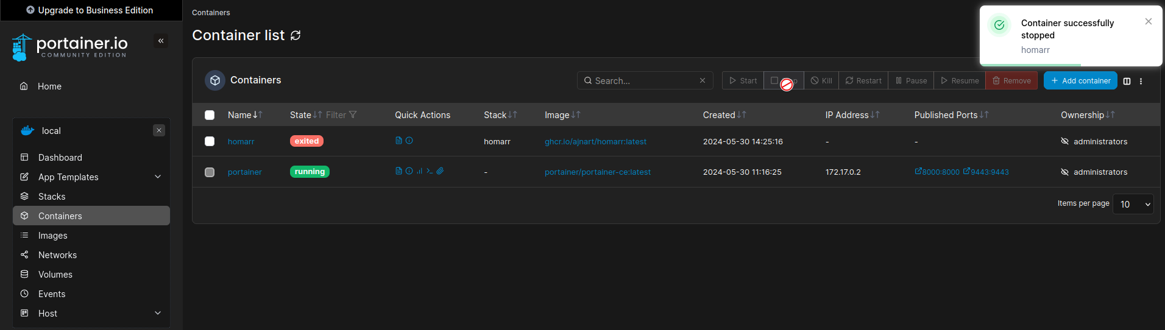The width and height of the screenshot is (1165, 330).
Task: Open portainer container exec console icon
Action: coord(430,171)
